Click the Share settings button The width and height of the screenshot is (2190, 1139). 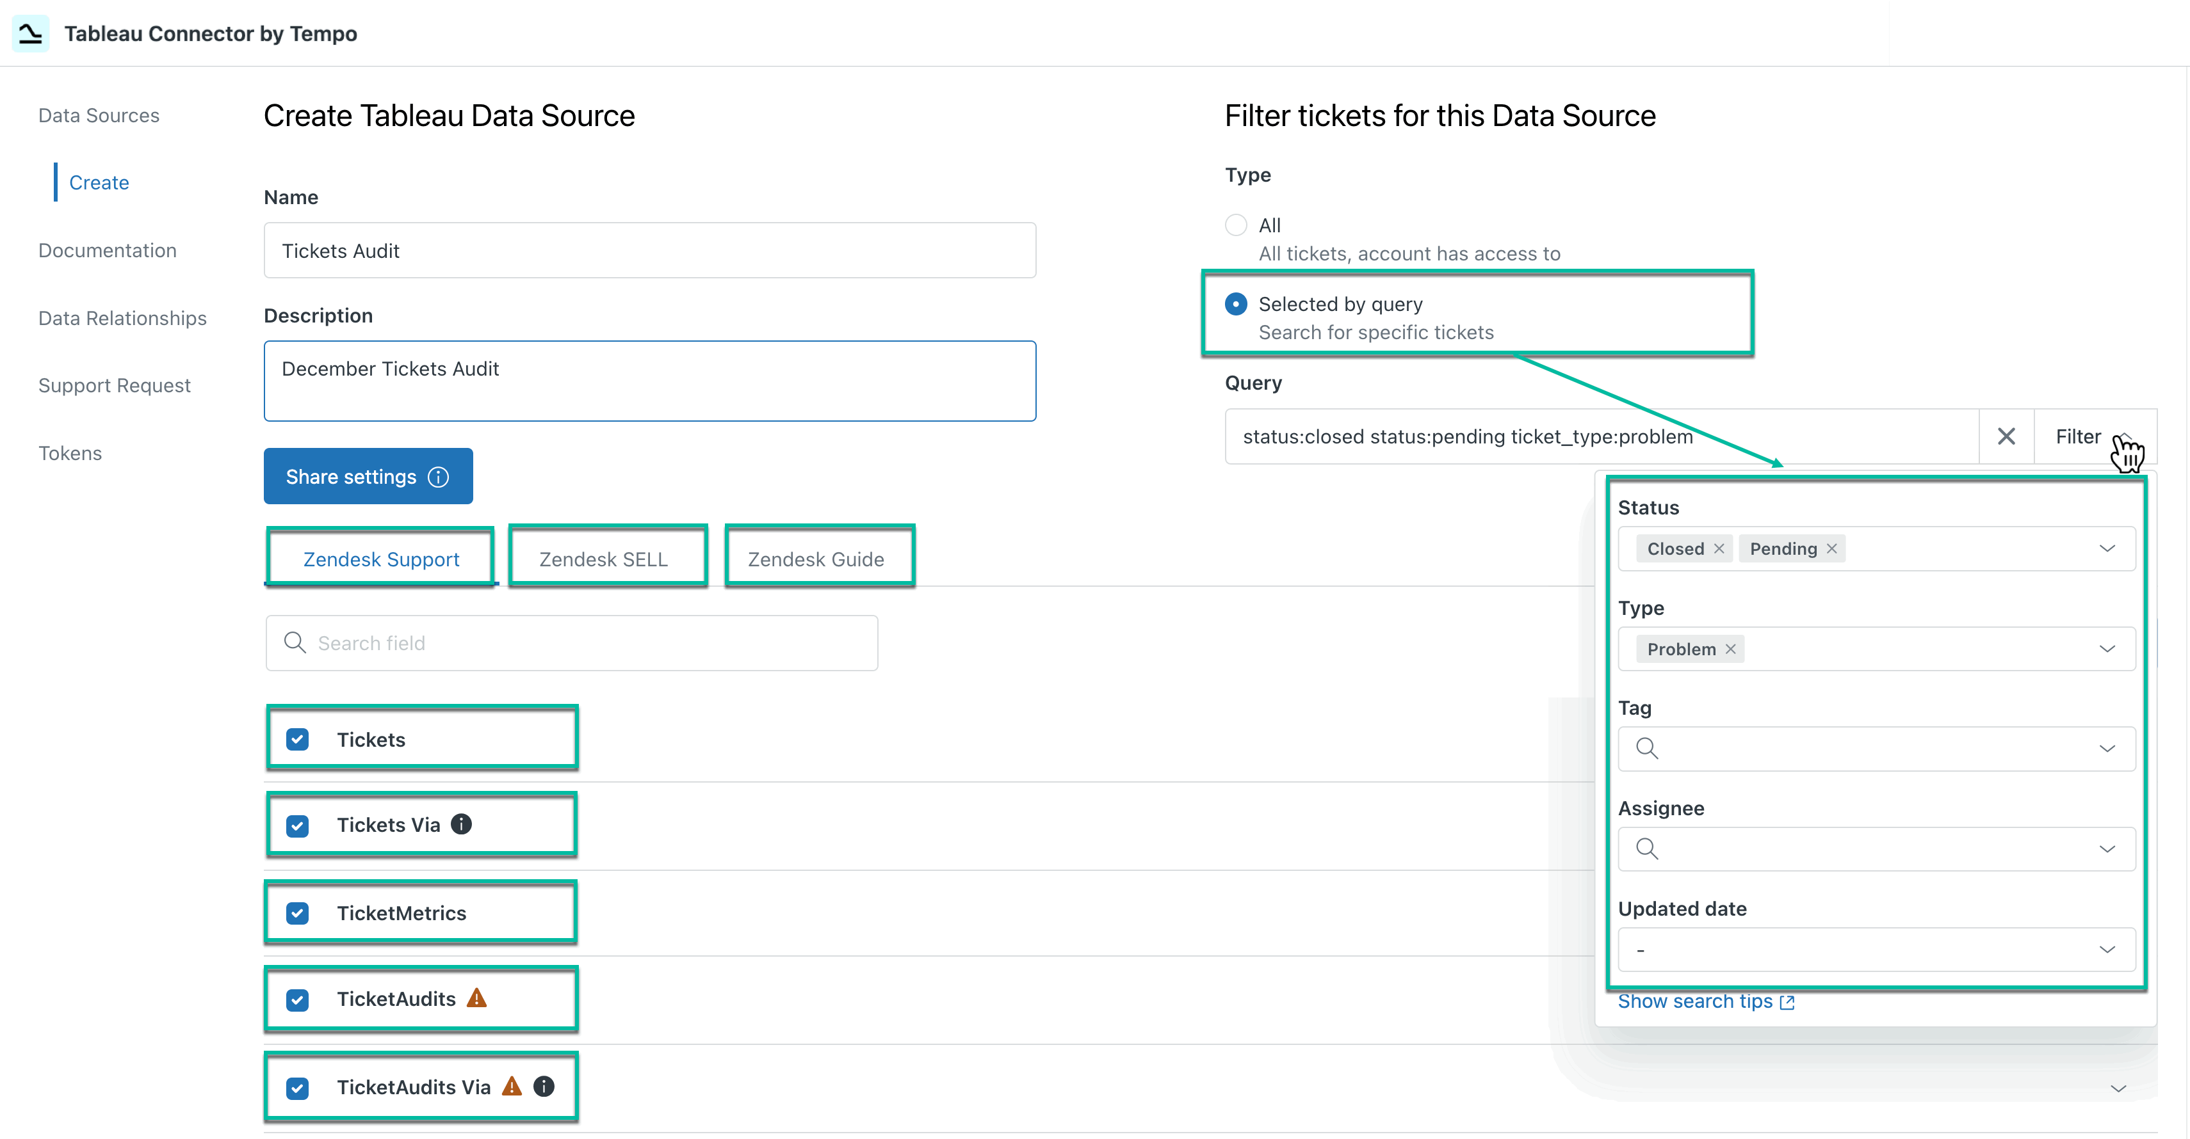[x=352, y=477]
